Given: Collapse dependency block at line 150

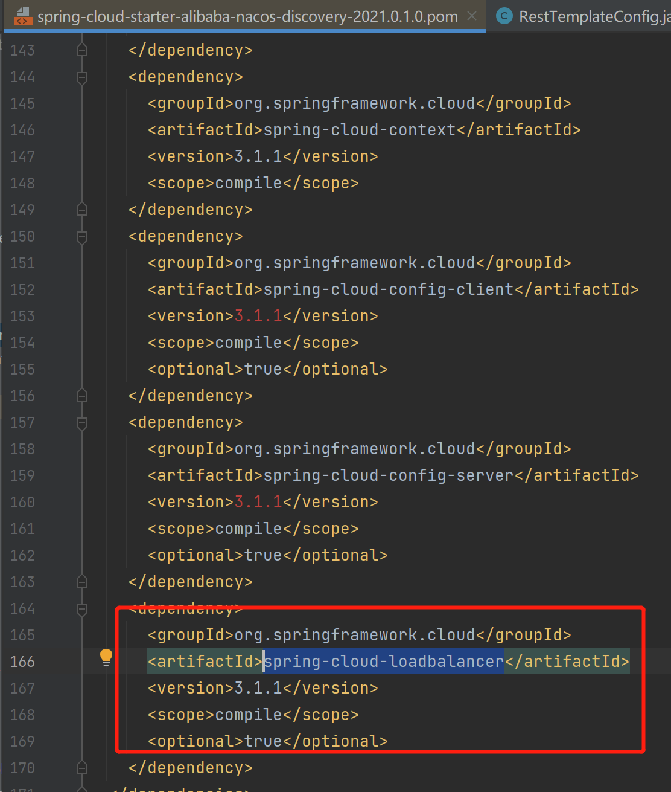Looking at the screenshot, I should coord(82,237).
